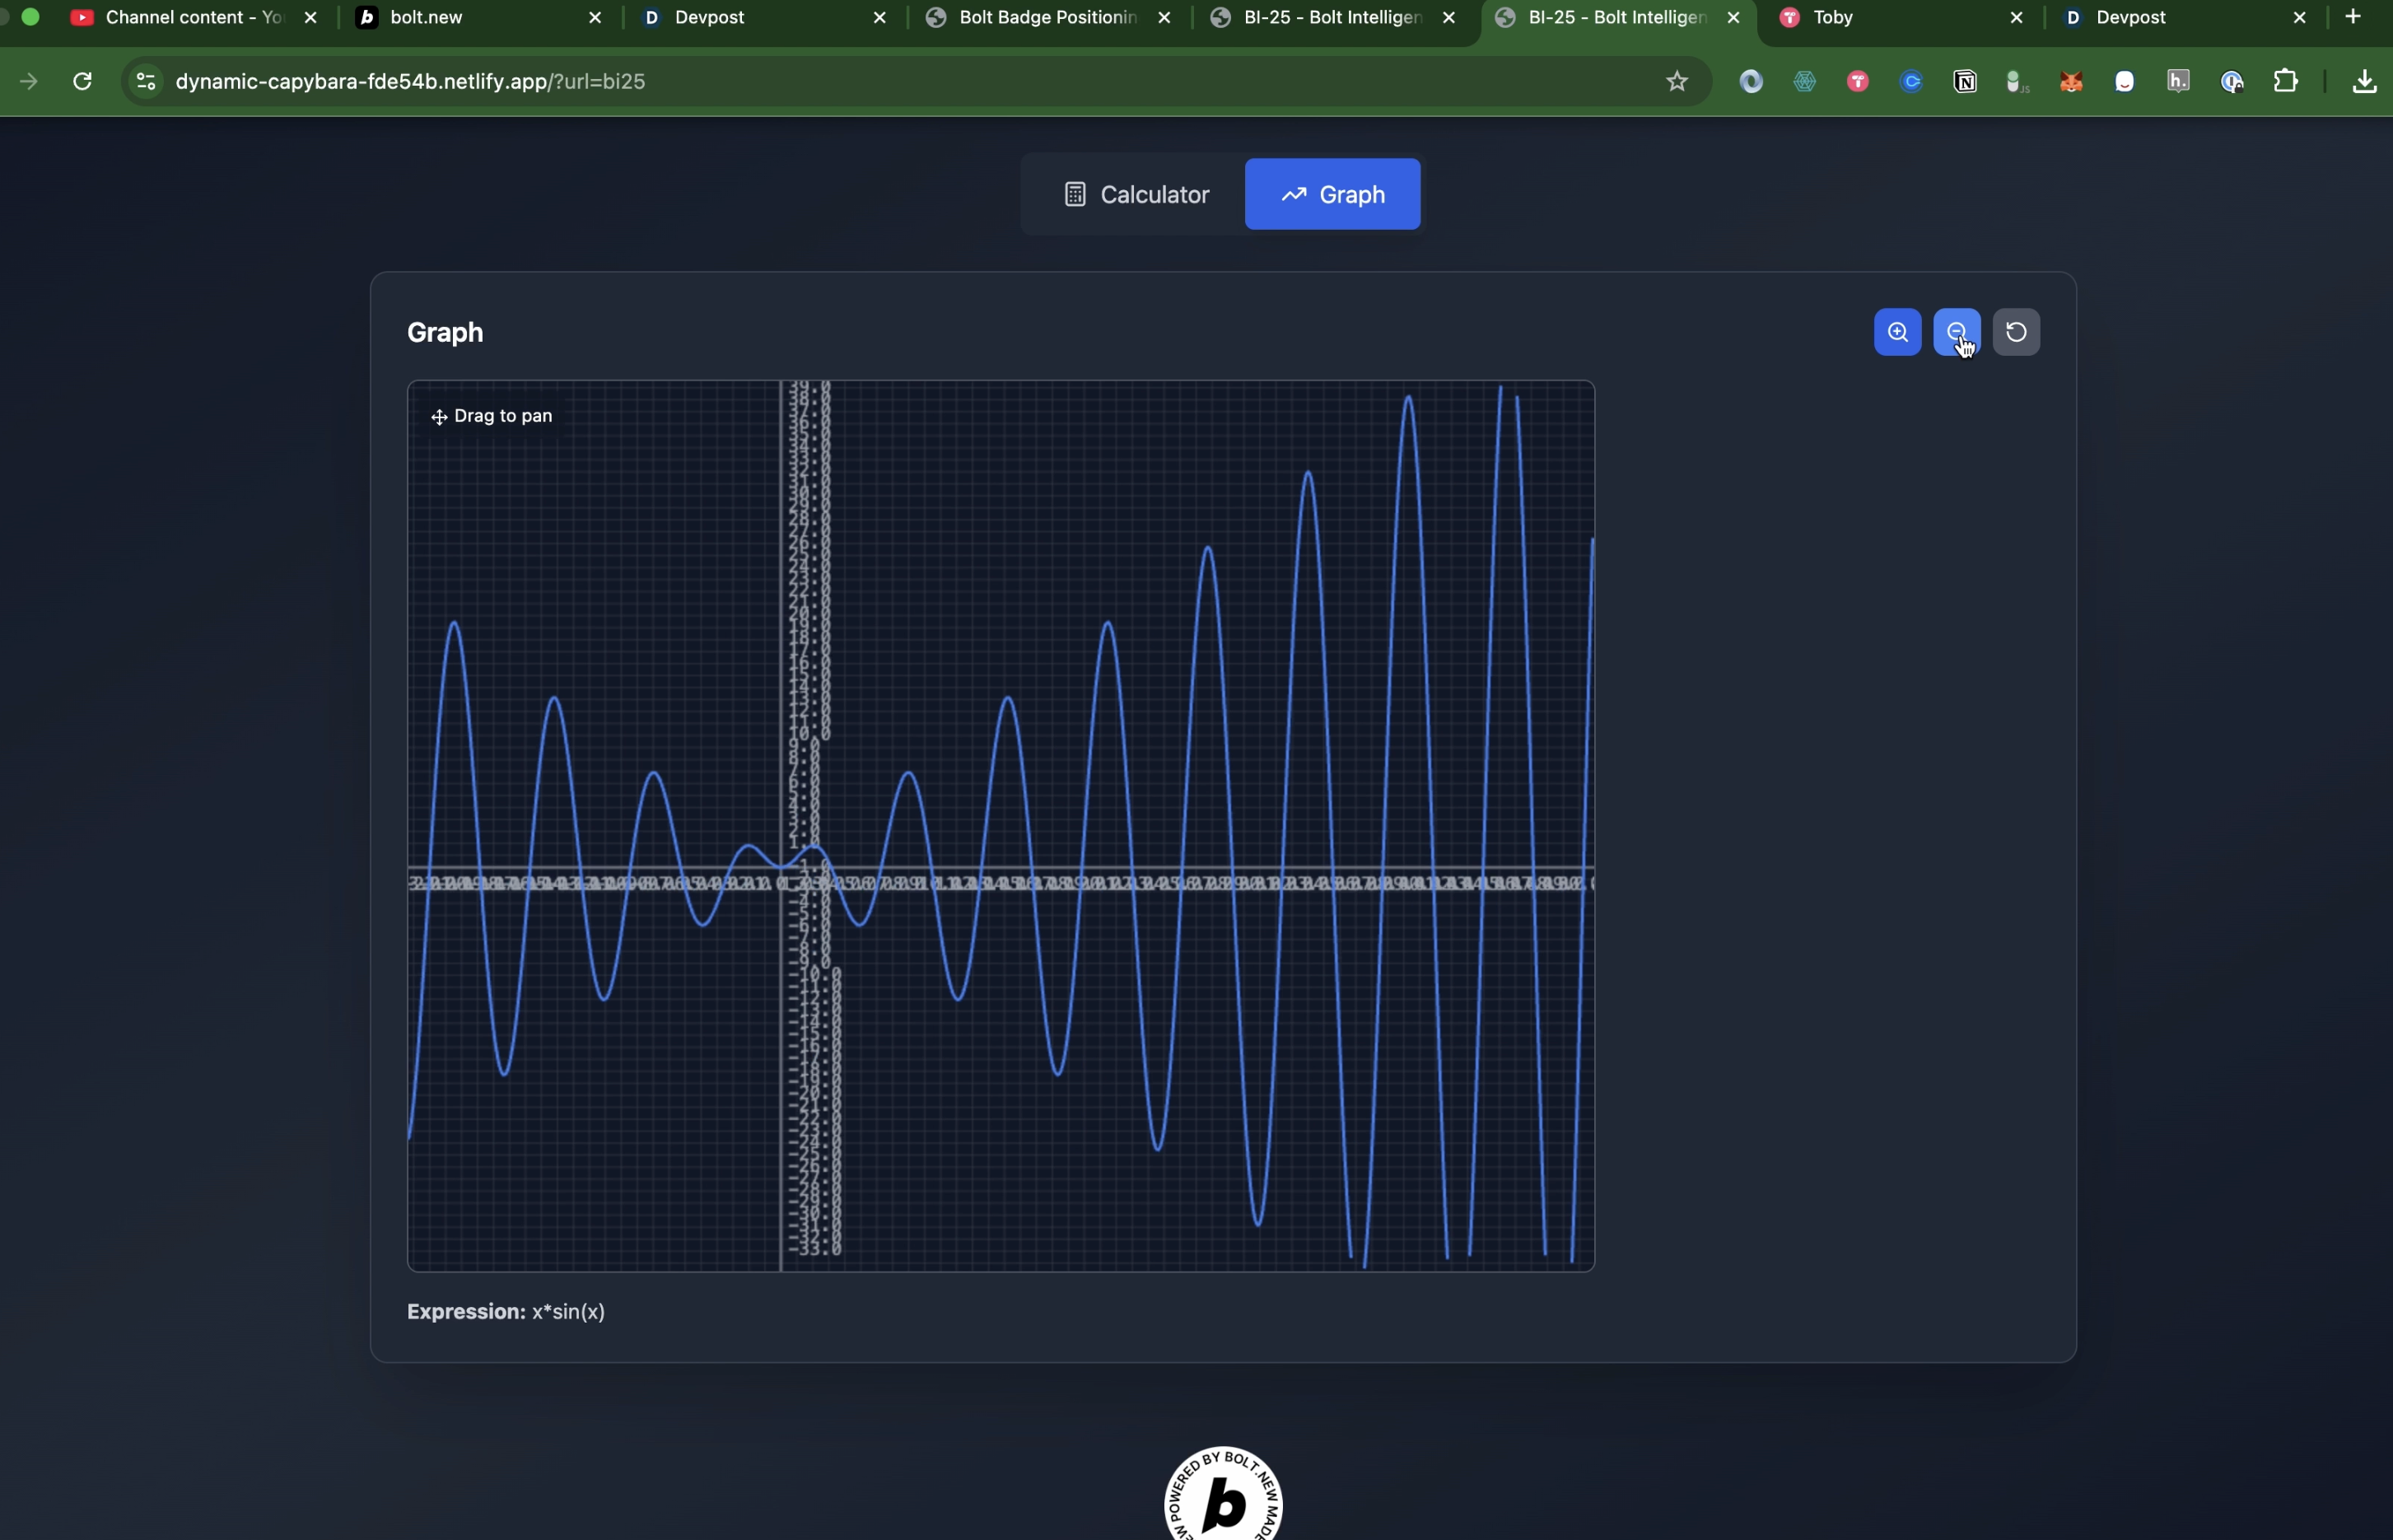2393x1540 pixels.
Task: Open the Notion extension icon
Action: pos(1965,82)
